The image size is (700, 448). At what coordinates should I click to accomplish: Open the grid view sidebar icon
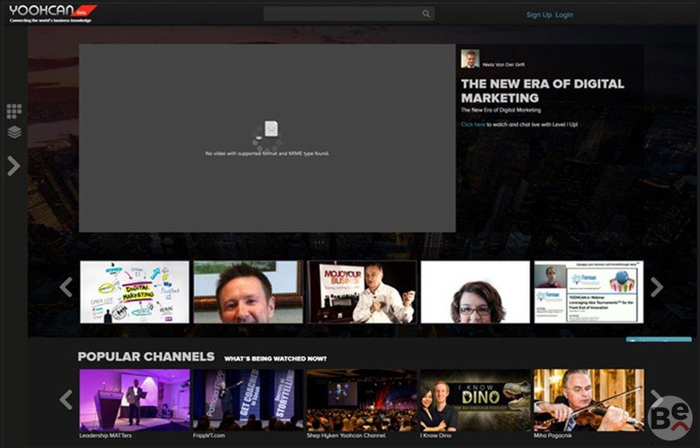tap(14, 111)
